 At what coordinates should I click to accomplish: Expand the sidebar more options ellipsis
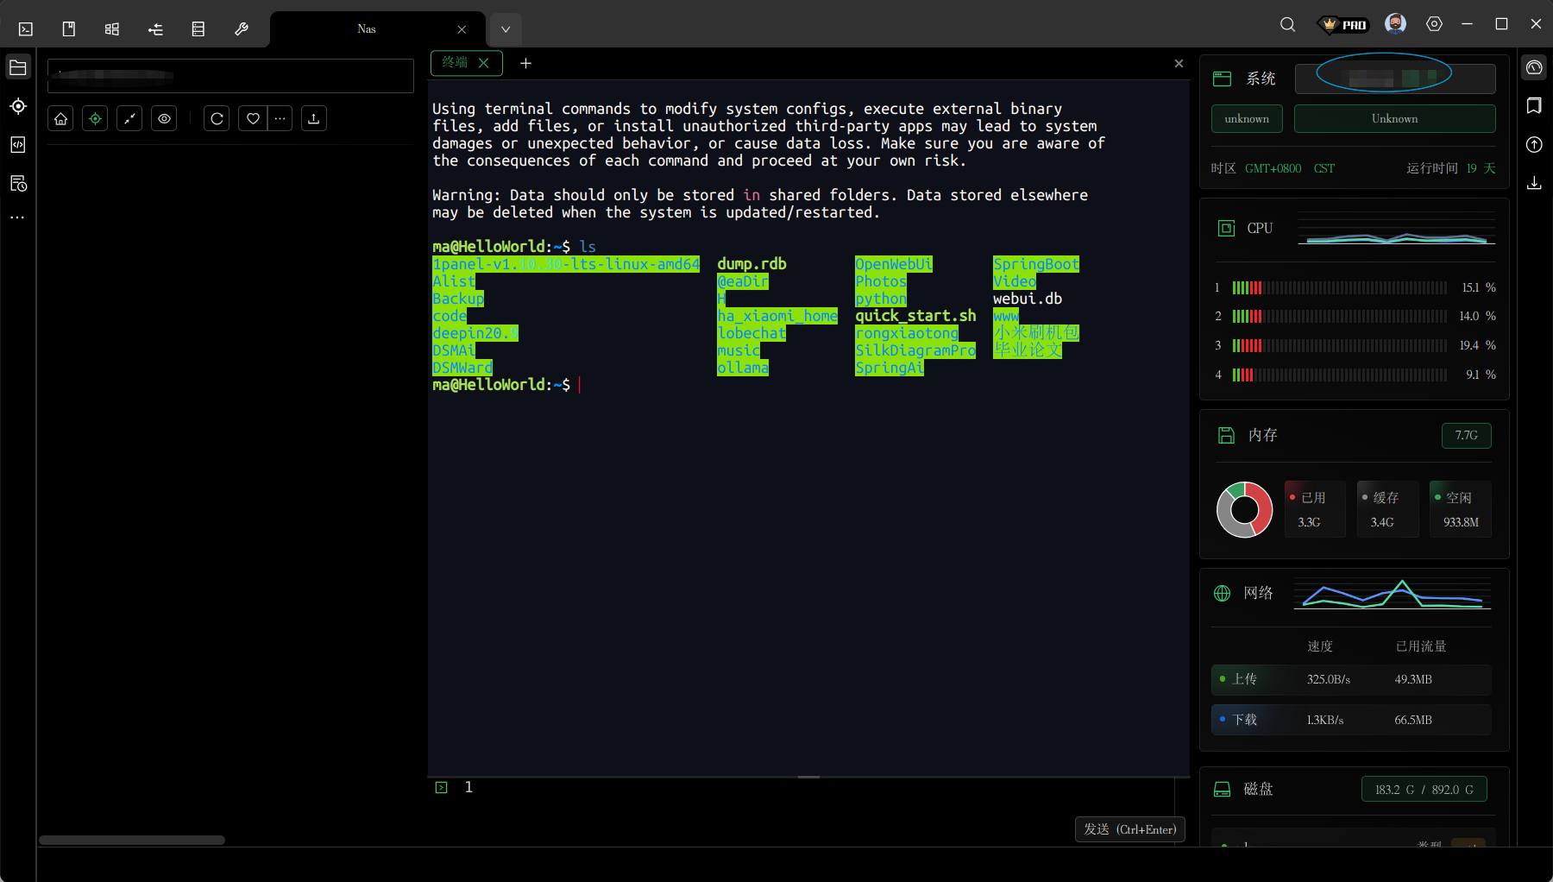click(18, 217)
